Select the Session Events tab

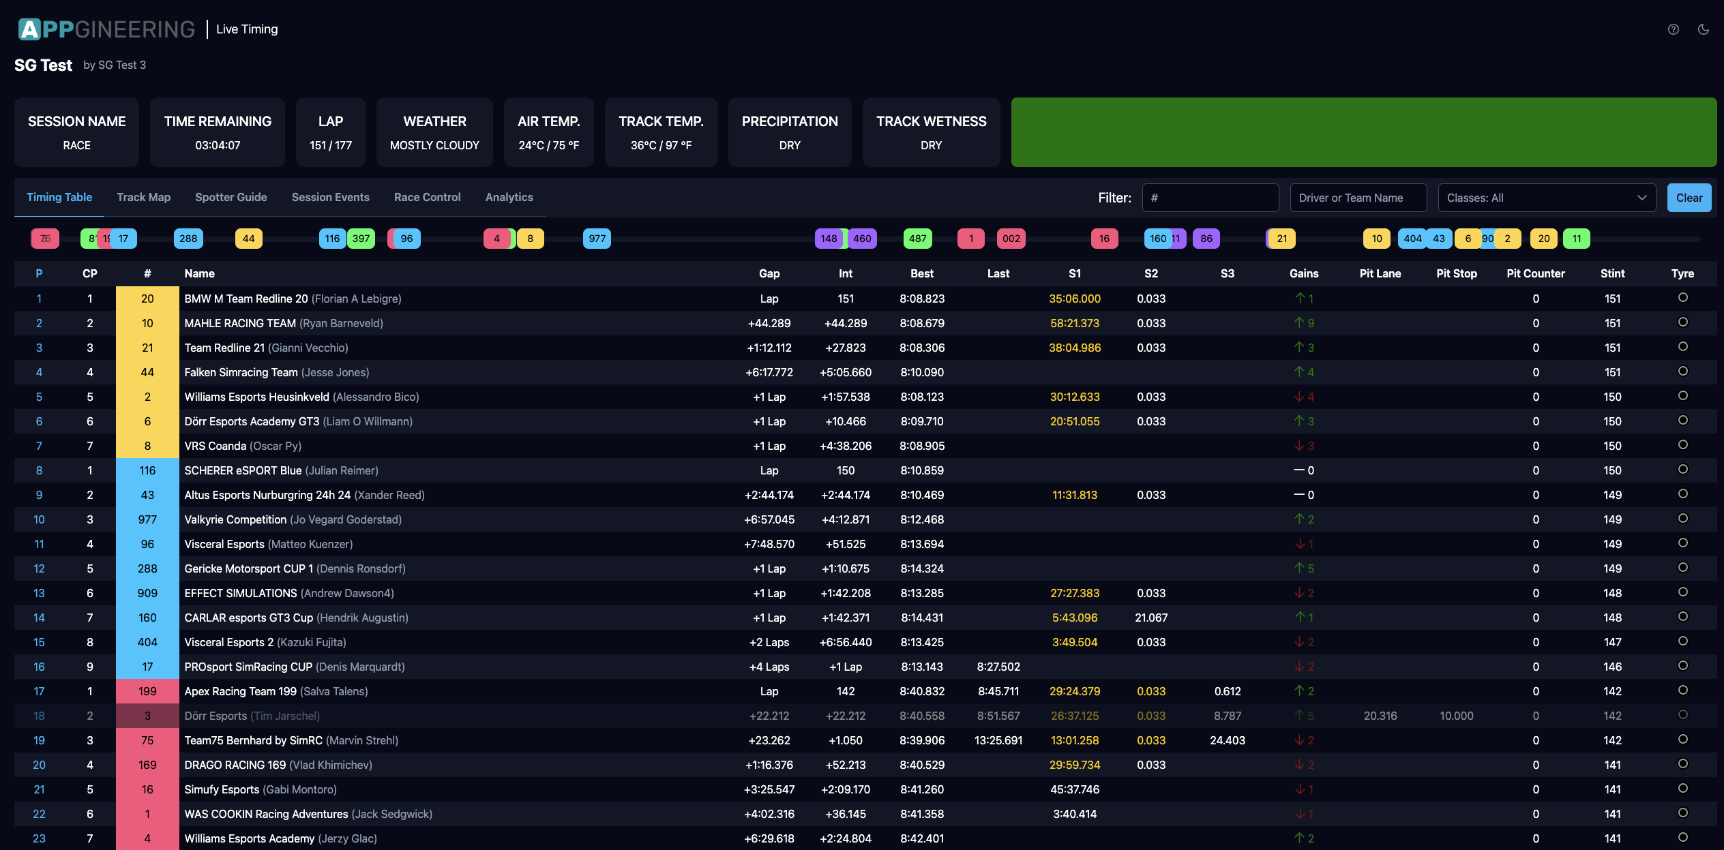330,197
